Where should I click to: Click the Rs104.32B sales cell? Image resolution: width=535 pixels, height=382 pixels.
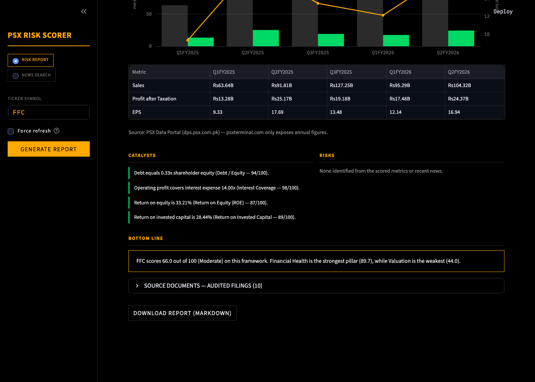(x=475, y=86)
